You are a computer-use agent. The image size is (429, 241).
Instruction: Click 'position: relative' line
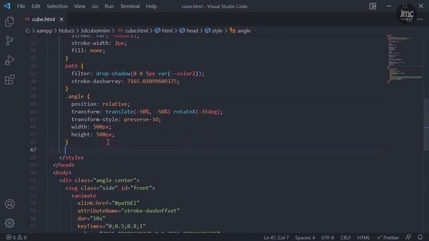(101, 104)
